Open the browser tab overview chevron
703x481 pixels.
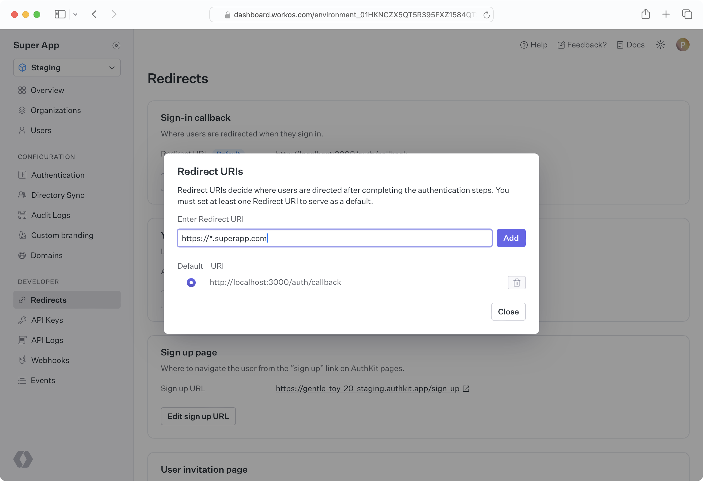[76, 14]
